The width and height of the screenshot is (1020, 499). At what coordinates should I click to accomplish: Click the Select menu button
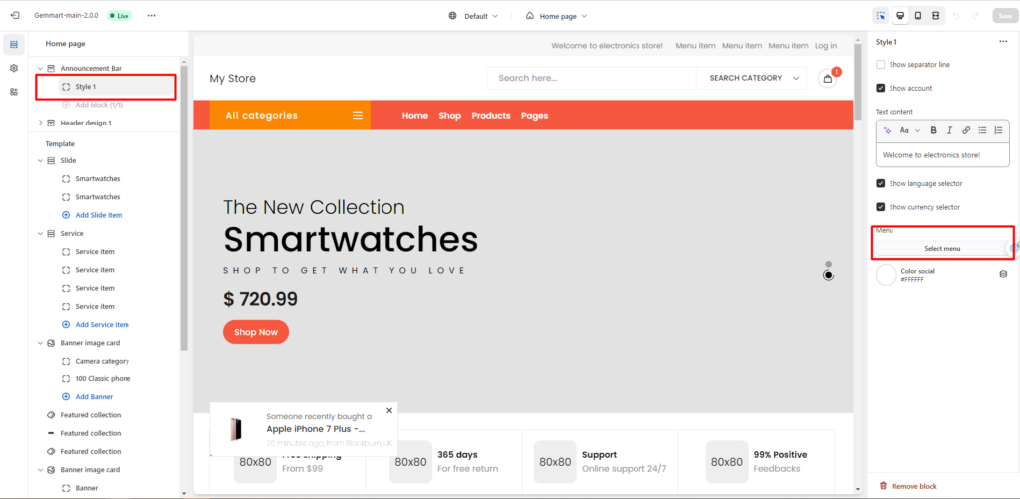[x=942, y=249]
